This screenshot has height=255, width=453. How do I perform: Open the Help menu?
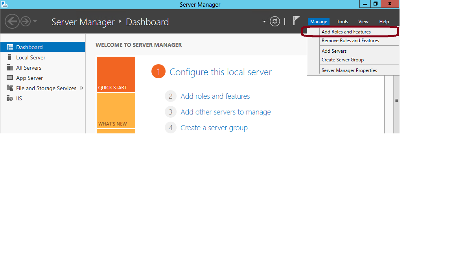coord(384,21)
